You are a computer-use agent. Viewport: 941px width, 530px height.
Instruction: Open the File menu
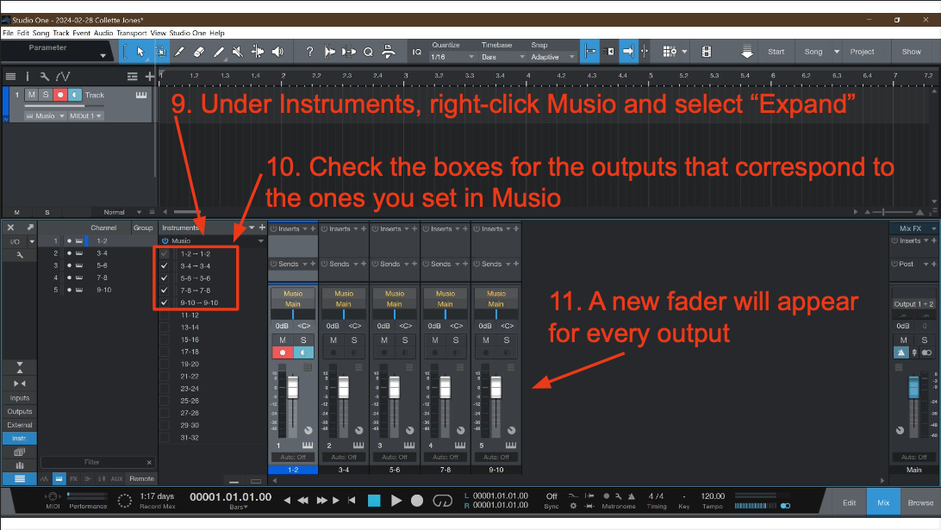(x=8, y=33)
